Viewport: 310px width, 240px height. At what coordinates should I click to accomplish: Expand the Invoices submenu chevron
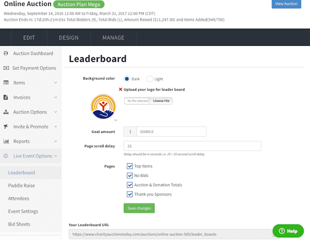tap(56, 97)
